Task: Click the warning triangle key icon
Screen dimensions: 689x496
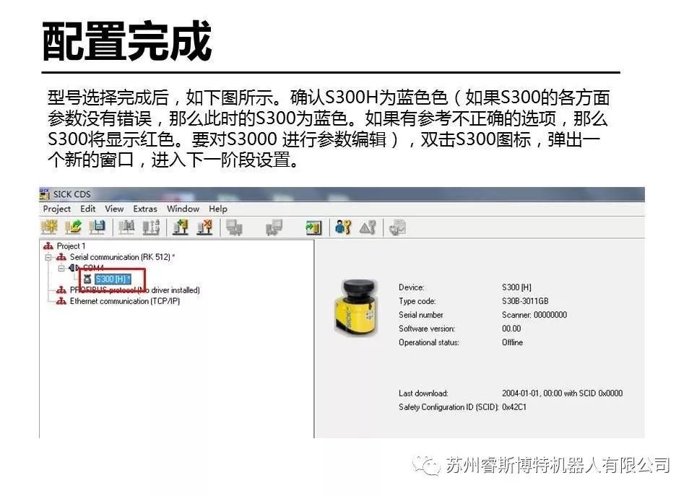Action: point(367,227)
